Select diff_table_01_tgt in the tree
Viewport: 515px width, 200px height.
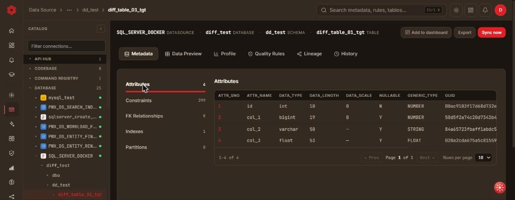pyautogui.click(x=80, y=195)
